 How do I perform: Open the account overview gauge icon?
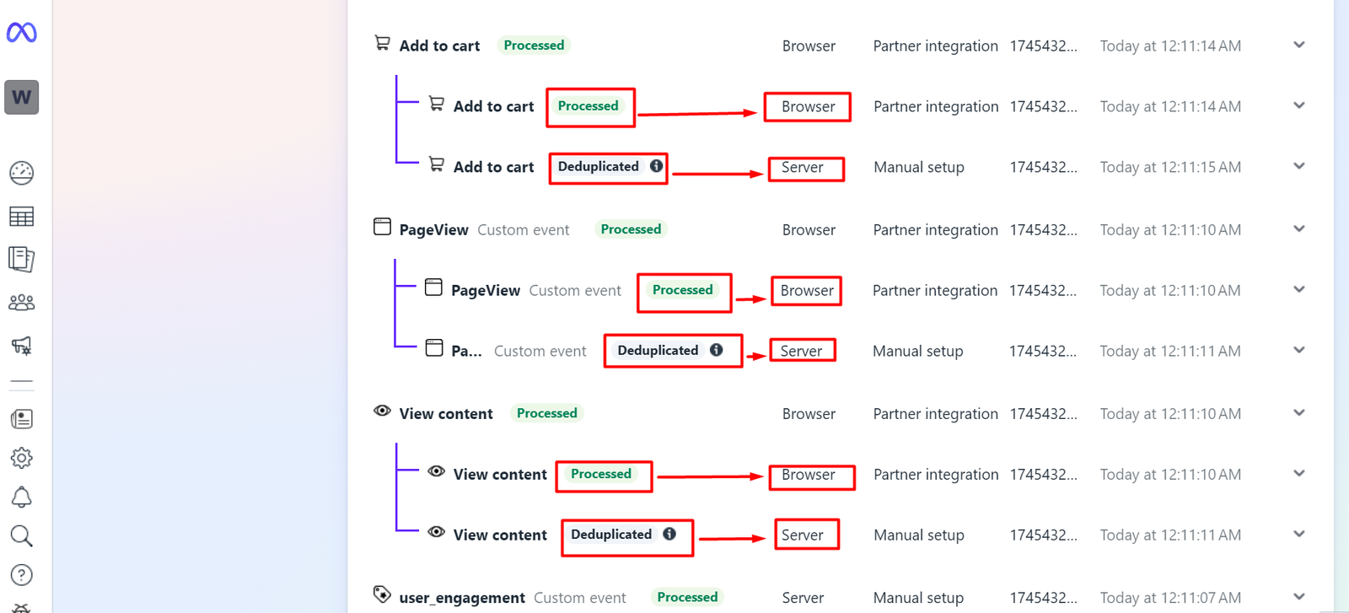click(x=22, y=173)
